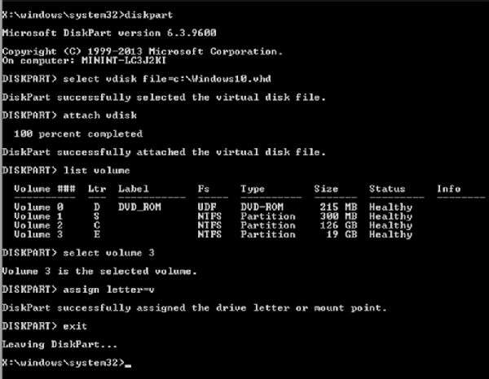489x379 pixels.
Task: Click the Volume 1 row with letter S
Action: [213, 216]
